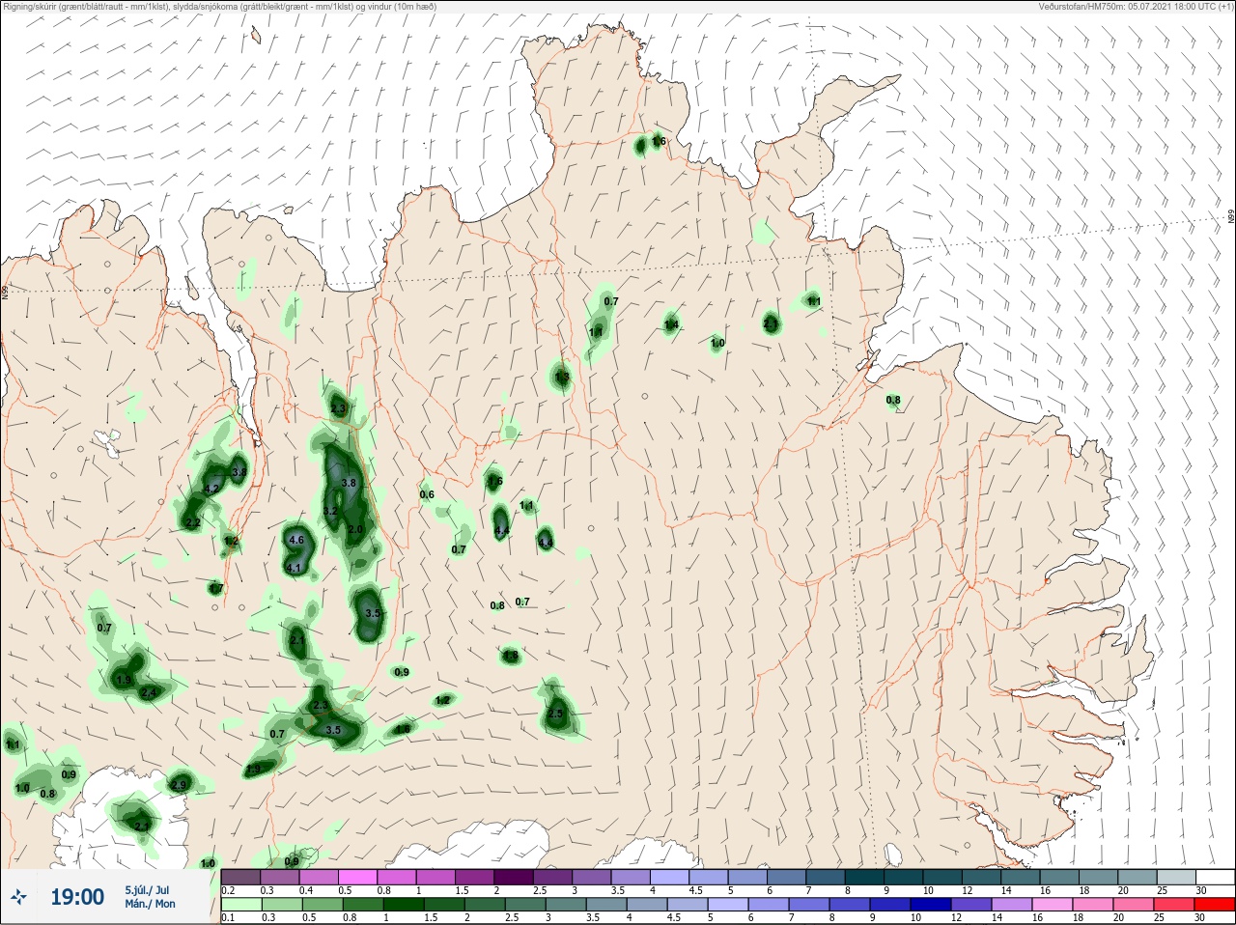Screen dimensions: 1236x925
Task: Pick the bright red lower-row swatch labeled 30
Action: [1215, 905]
